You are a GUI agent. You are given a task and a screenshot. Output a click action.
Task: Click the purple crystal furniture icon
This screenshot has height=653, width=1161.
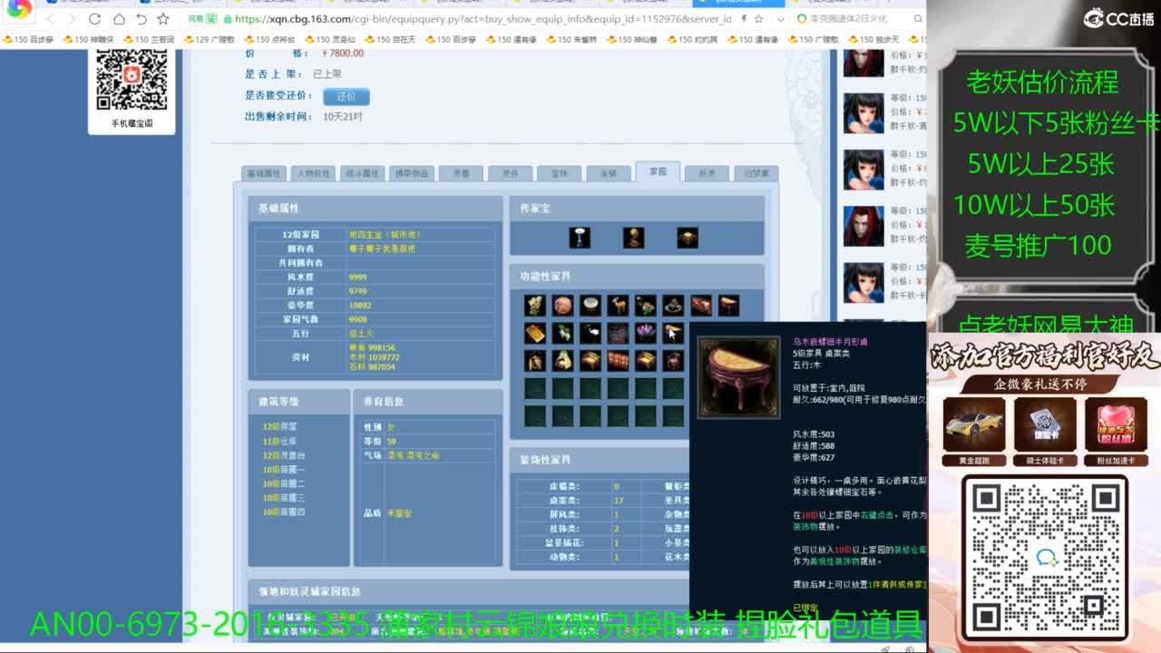pos(645,333)
